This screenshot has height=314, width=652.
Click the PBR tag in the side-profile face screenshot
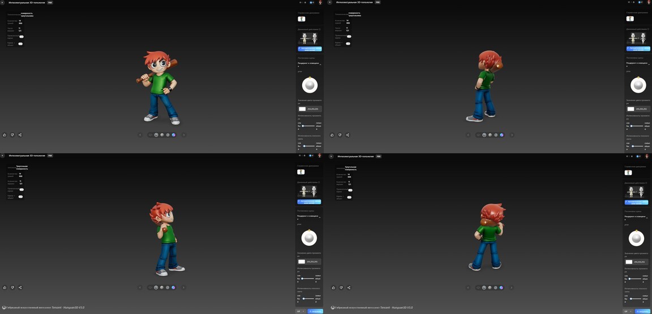click(x=50, y=155)
